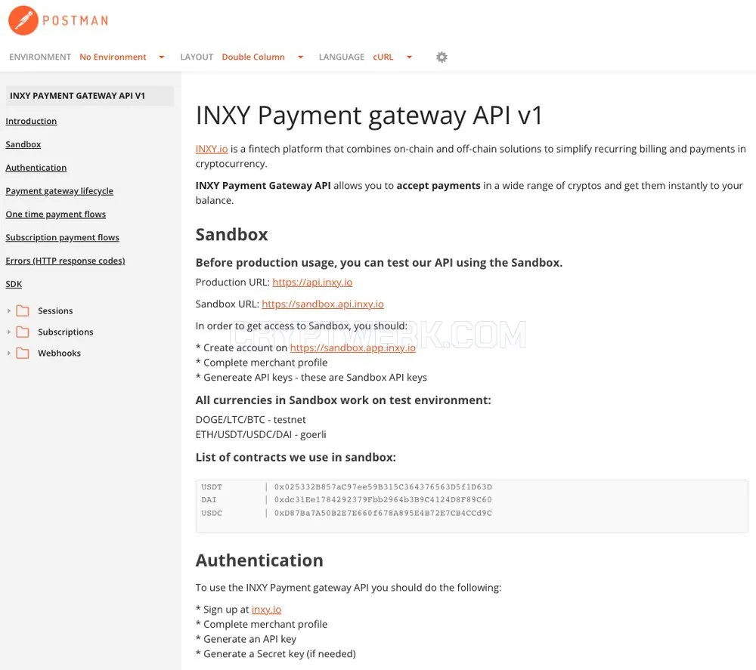This screenshot has width=756, height=670.
Task: Click 'ETH/USDT/USDC/DAI - goerli' text
Action: [x=261, y=434]
